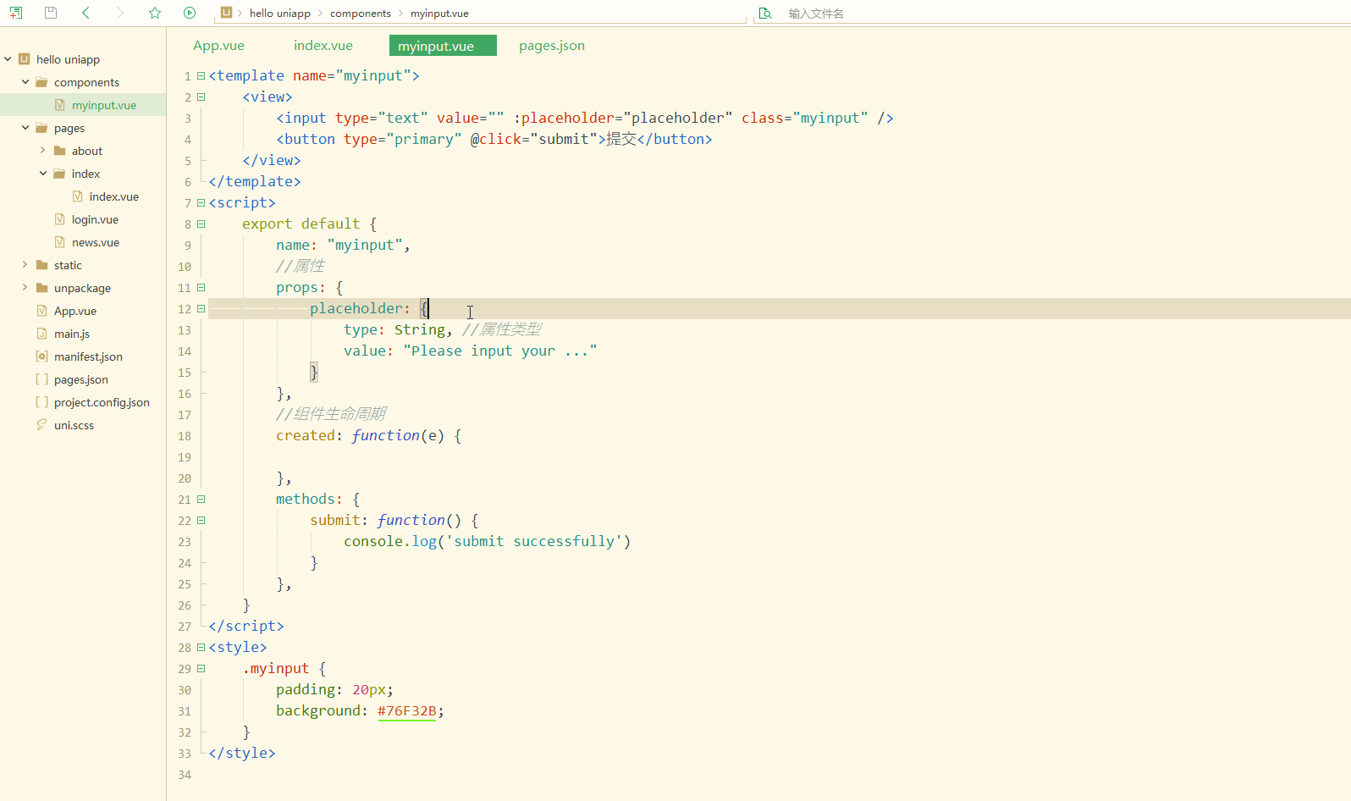Go forward with the right arrow icon
The width and height of the screenshot is (1351, 801).
[120, 13]
